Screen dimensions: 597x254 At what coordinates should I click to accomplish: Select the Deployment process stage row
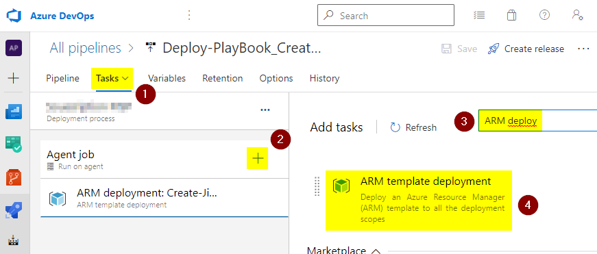pyautogui.click(x=159, y=111)
